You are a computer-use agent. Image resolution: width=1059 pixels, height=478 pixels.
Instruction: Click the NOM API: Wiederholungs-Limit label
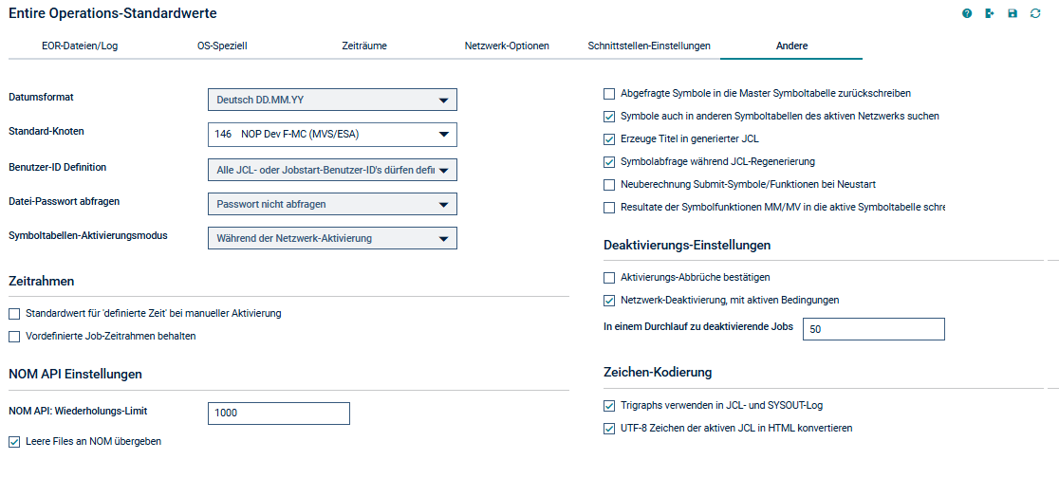pyautogui.click(x=78, y=410)
